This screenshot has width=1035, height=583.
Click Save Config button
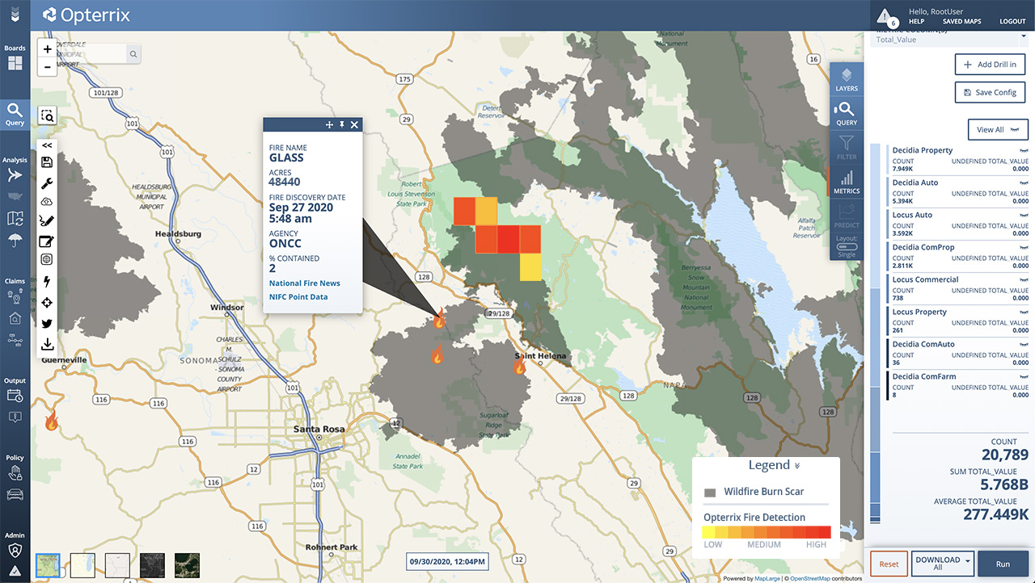coord(991,92)
